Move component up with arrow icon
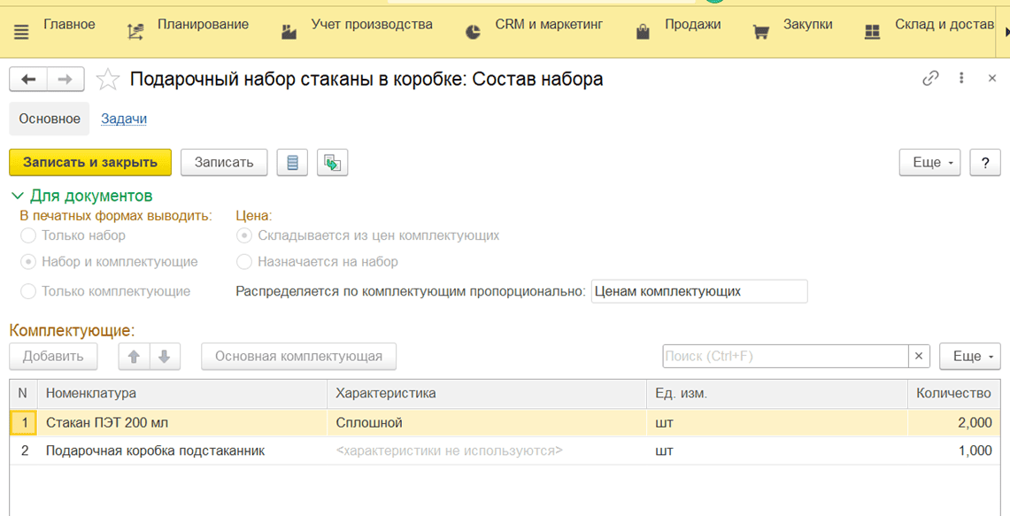The image size is (1010, 516). point(135,357)
